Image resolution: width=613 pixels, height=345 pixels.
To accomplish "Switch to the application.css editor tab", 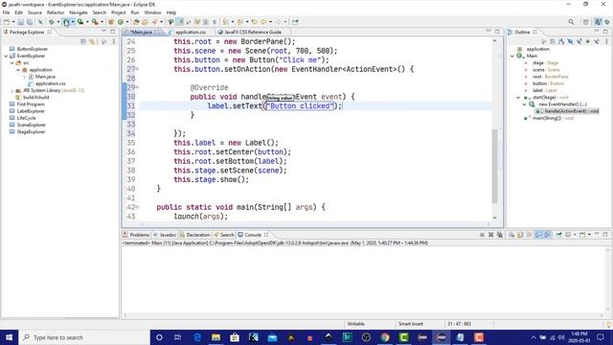I will 191,32.
